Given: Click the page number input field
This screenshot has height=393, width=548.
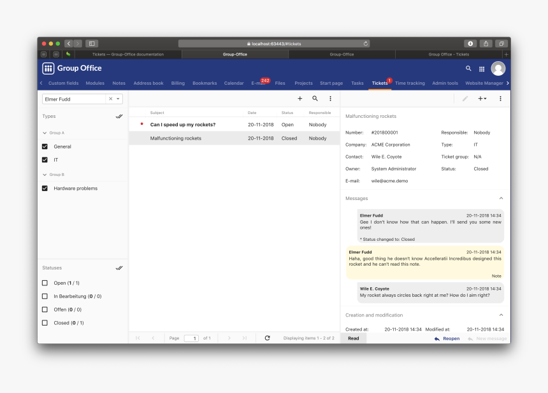Looking at the screenshot, I should (191, 338).
